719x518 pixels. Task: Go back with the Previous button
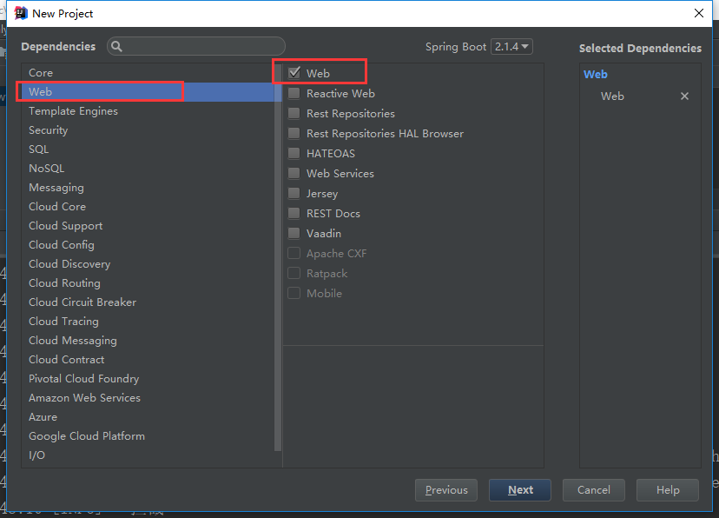tap(445, 490)
